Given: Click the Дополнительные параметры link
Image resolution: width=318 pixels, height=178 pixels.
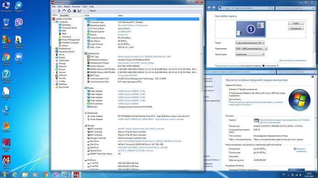Looking at the screenshot, I should pyautogui.click(x=293, y=61).
